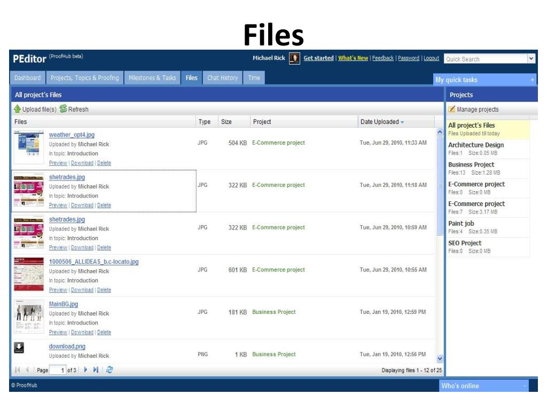Open the Time tab

pos(254,78)
